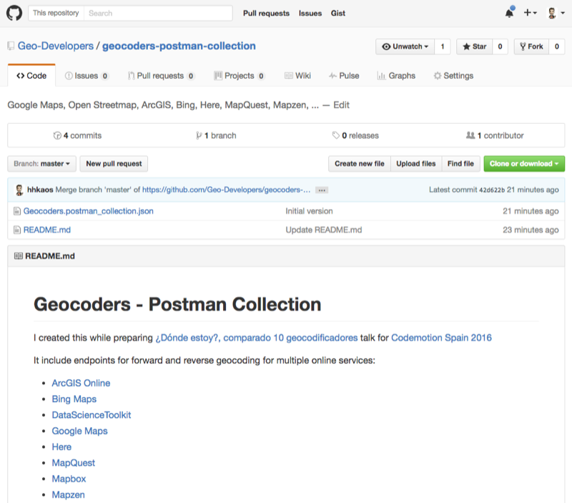
Task: Click Find file button
Action: pyautogui.click(x=460, y=164)
